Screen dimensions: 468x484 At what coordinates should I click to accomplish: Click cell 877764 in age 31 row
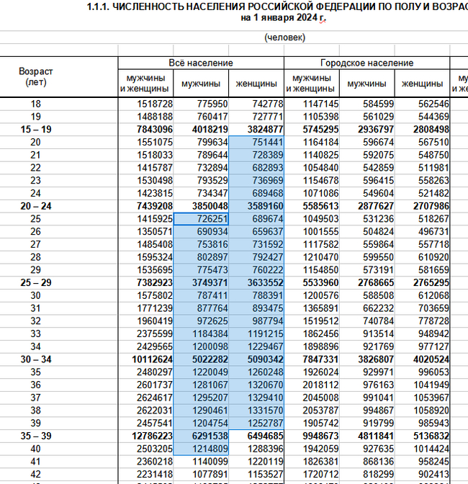(x=201, y=308)
